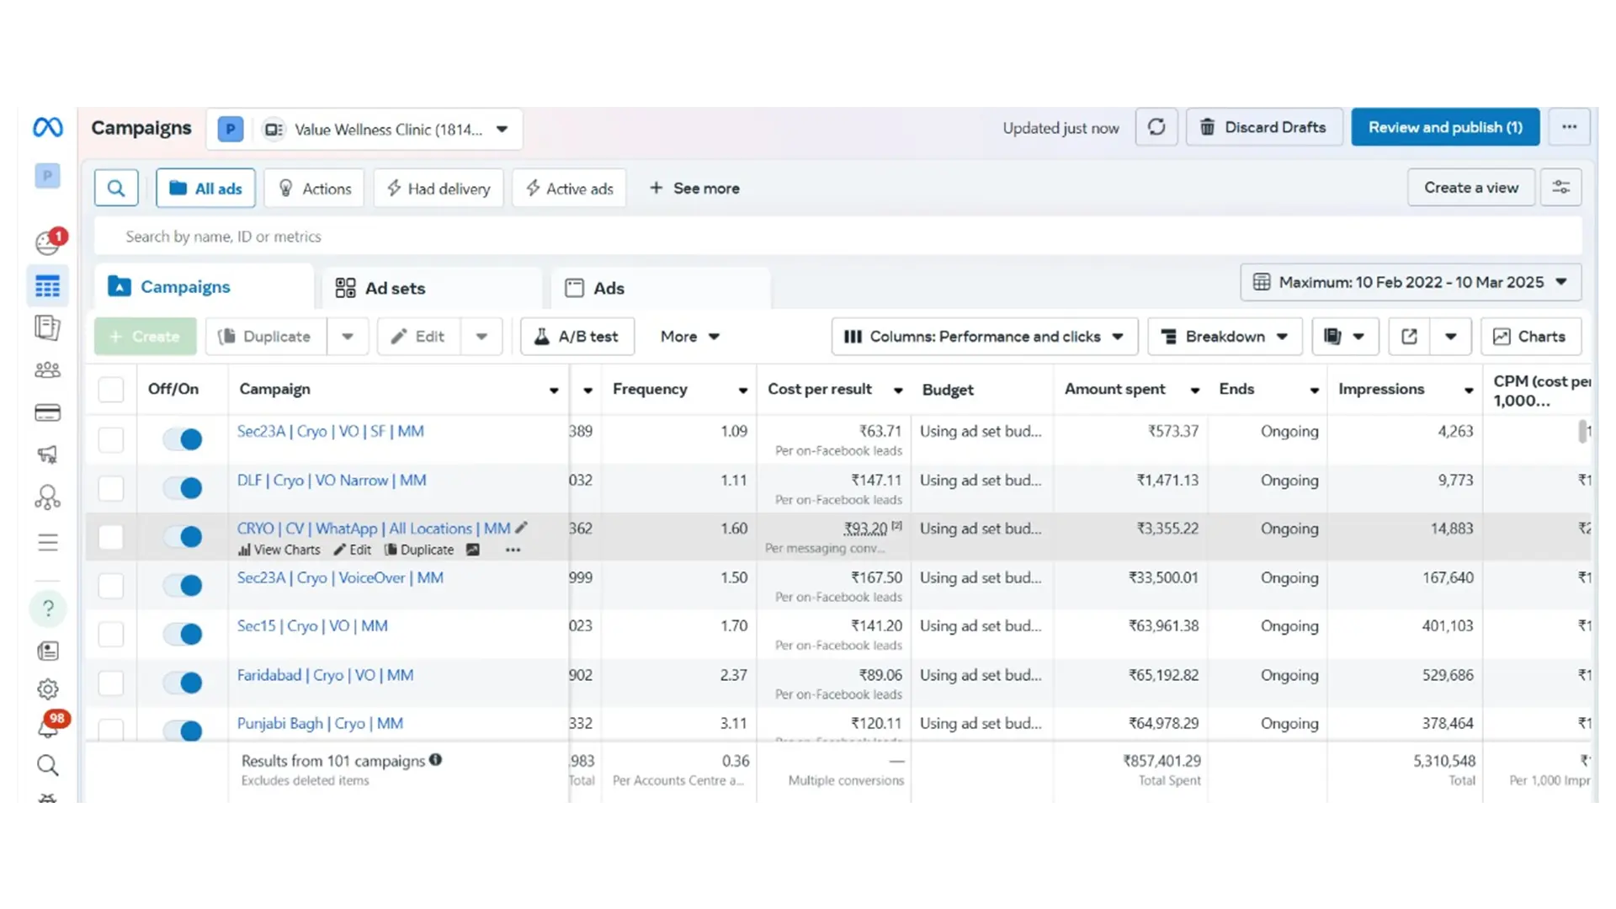Select the CRYO CV WhatApp campaign checkbox
The width and height of the screenshot is (1616, 909).
[x=111, y=536]
